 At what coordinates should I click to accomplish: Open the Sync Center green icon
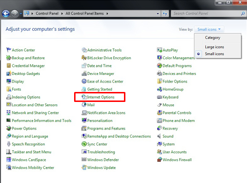pyautogui.click(x=84, y=144)
